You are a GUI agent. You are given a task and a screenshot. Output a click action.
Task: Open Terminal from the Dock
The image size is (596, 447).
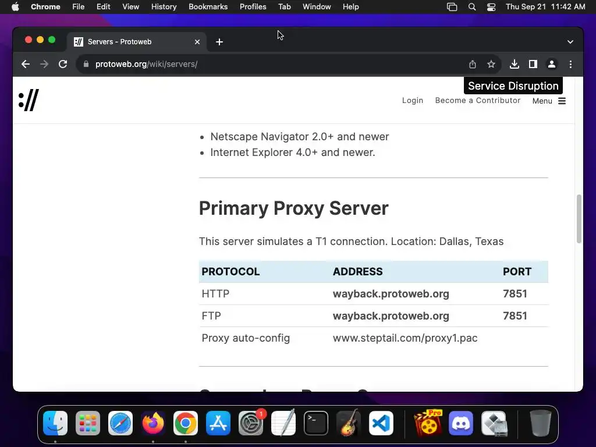pyautogui.click(x=316, y=423)
